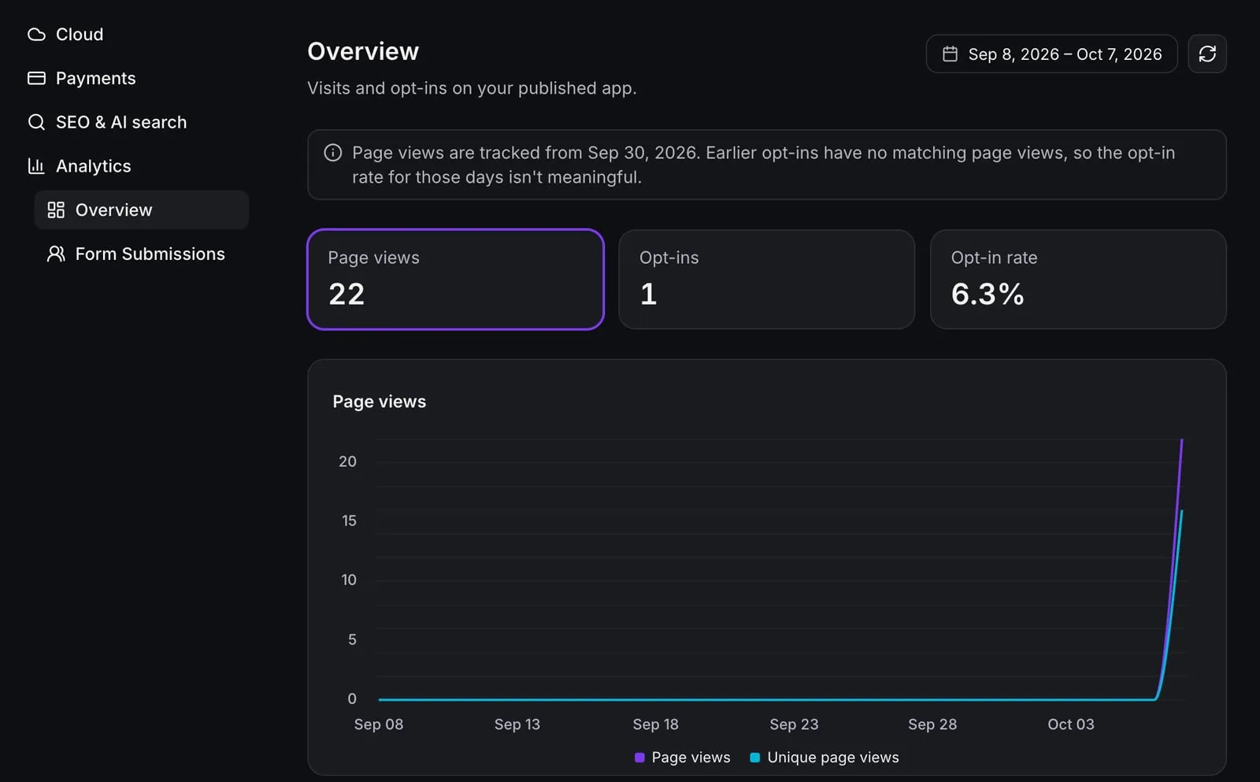
Task: Click the calendar icon in the date range
Action: coord(951,54)
